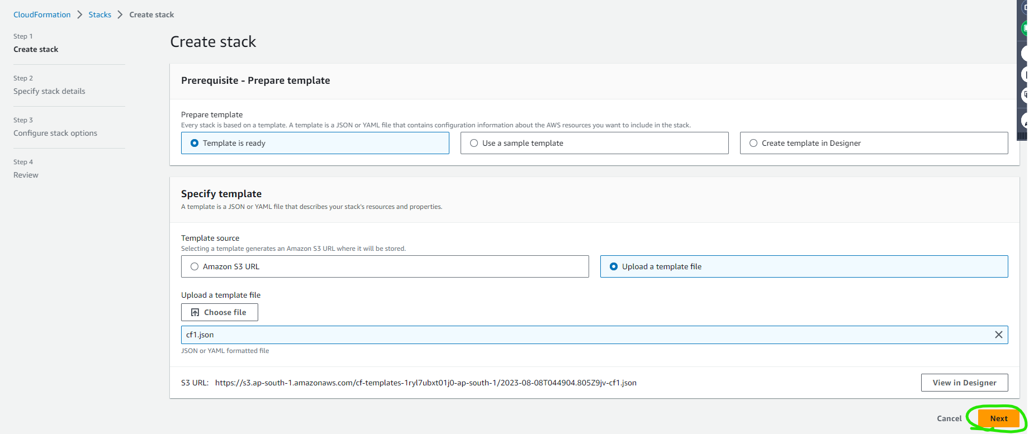
Task: Click the JSON or YAML formatted file hint
Action: coord(225,351)
